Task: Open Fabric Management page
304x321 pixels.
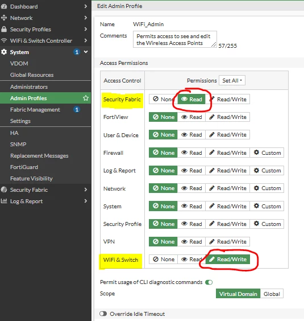Action: tap(35, 110)
